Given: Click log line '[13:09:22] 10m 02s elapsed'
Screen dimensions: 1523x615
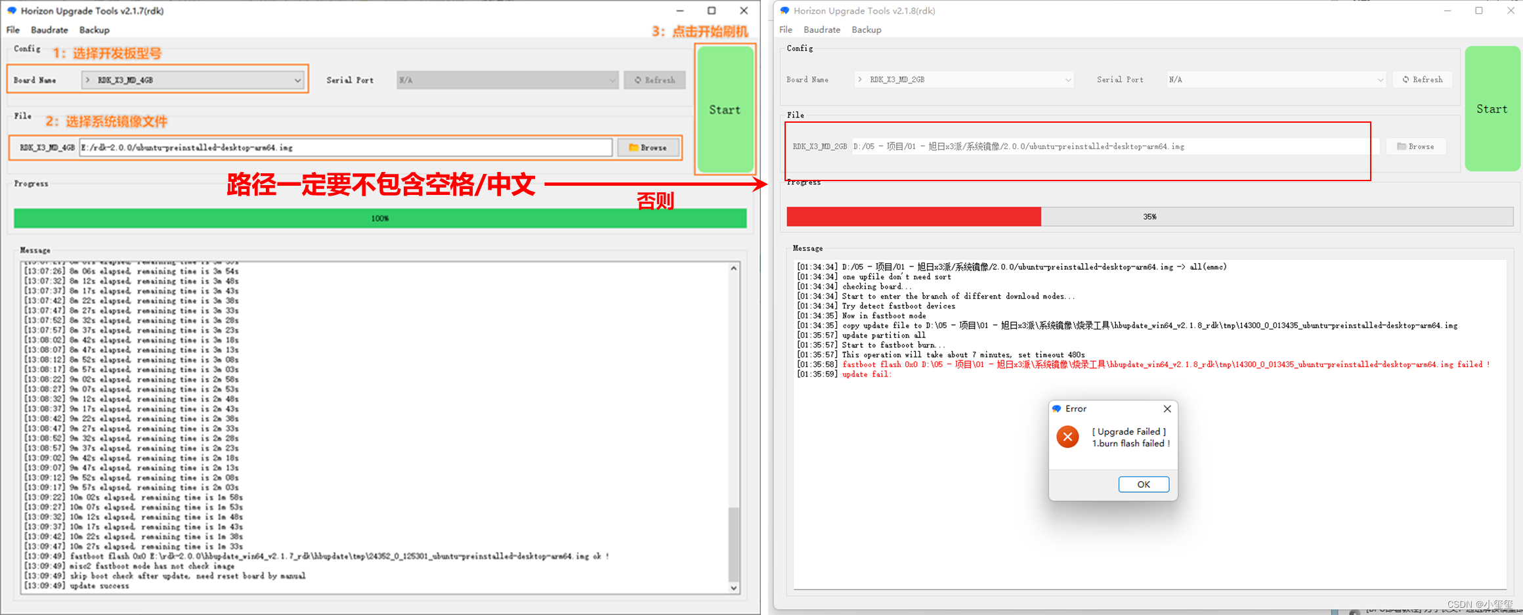Looking at the screenshot, I should coord(133,498).
